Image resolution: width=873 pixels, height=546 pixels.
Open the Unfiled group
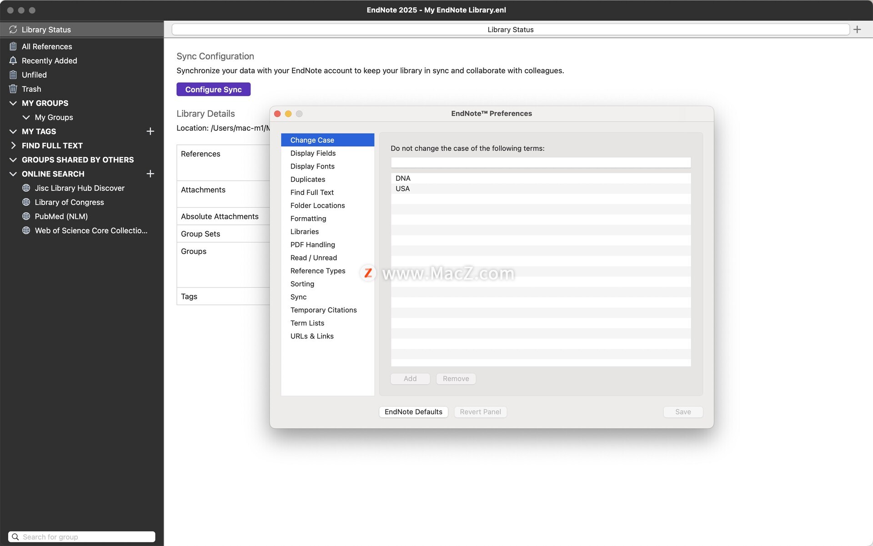[x=82, y=74]
